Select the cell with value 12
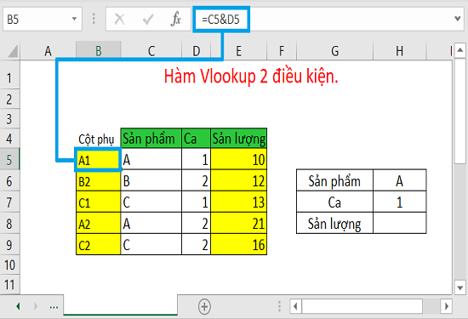Screen dimensions: 468x319 coord(239,181)
